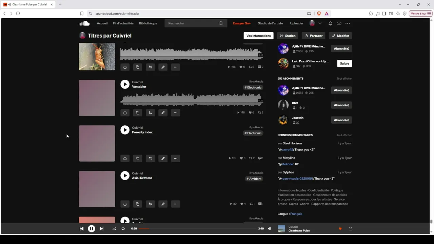Toggle shuffle in the player bar
The height and width of the screenshot is (244, 434).
(x=114, y=229)
